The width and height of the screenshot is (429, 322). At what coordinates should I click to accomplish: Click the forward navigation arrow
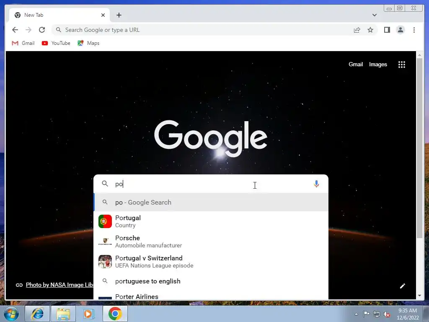[28, 30]
